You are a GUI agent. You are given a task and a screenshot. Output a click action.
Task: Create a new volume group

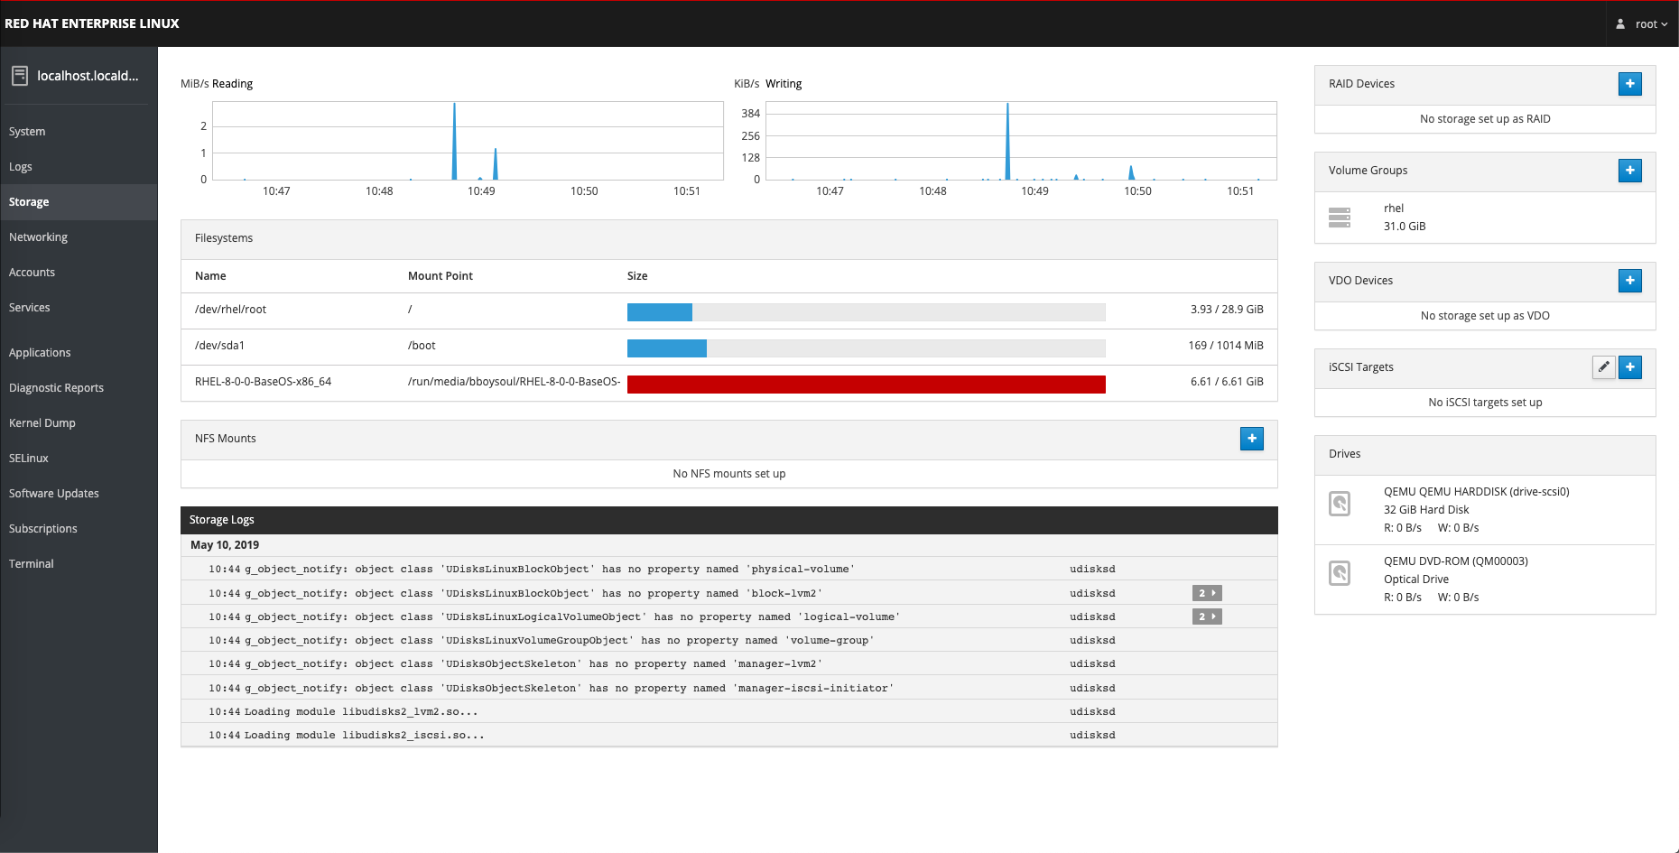coord(1629,171)
